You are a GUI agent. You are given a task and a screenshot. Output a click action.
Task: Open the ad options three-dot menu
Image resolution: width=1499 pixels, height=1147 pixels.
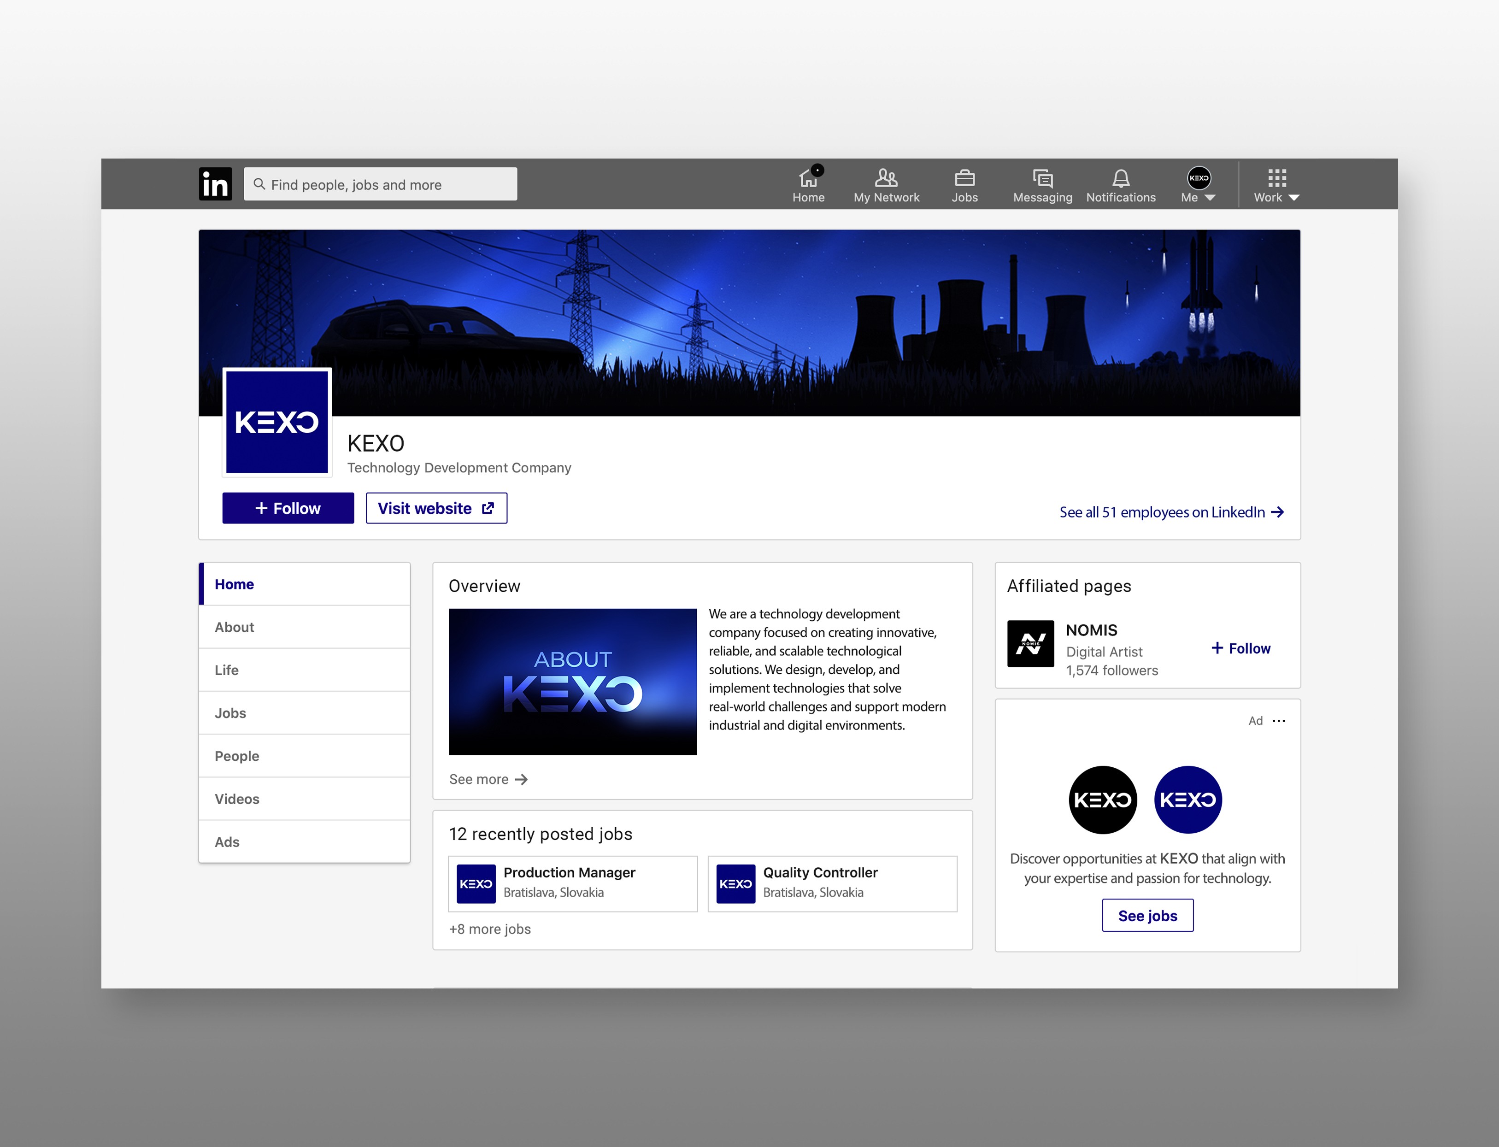pyautogui.click(x=1279, y=721)
